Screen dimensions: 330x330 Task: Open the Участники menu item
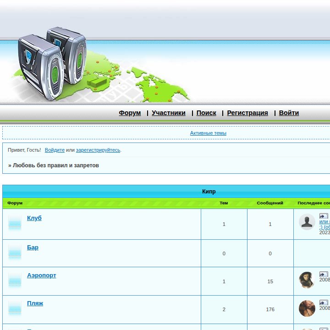[168, 113]
